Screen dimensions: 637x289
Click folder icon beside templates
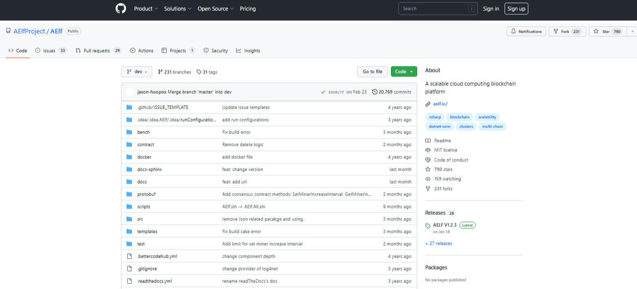pyautogui.click(x=129, y=231)
